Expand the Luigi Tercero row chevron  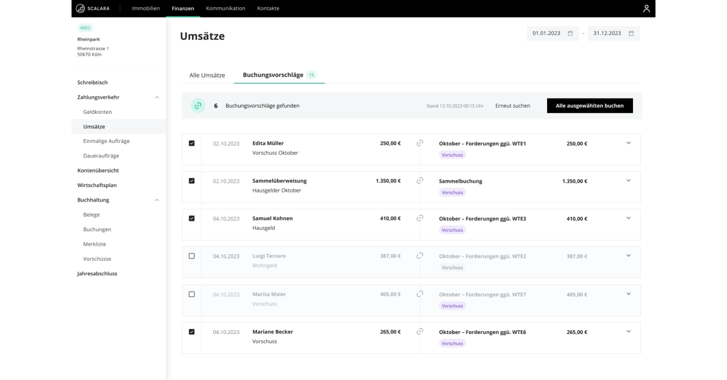tap(628, 255)
